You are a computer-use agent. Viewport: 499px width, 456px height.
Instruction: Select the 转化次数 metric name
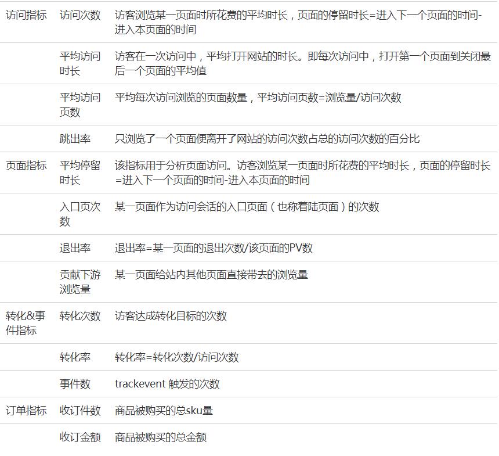(80, 316)
